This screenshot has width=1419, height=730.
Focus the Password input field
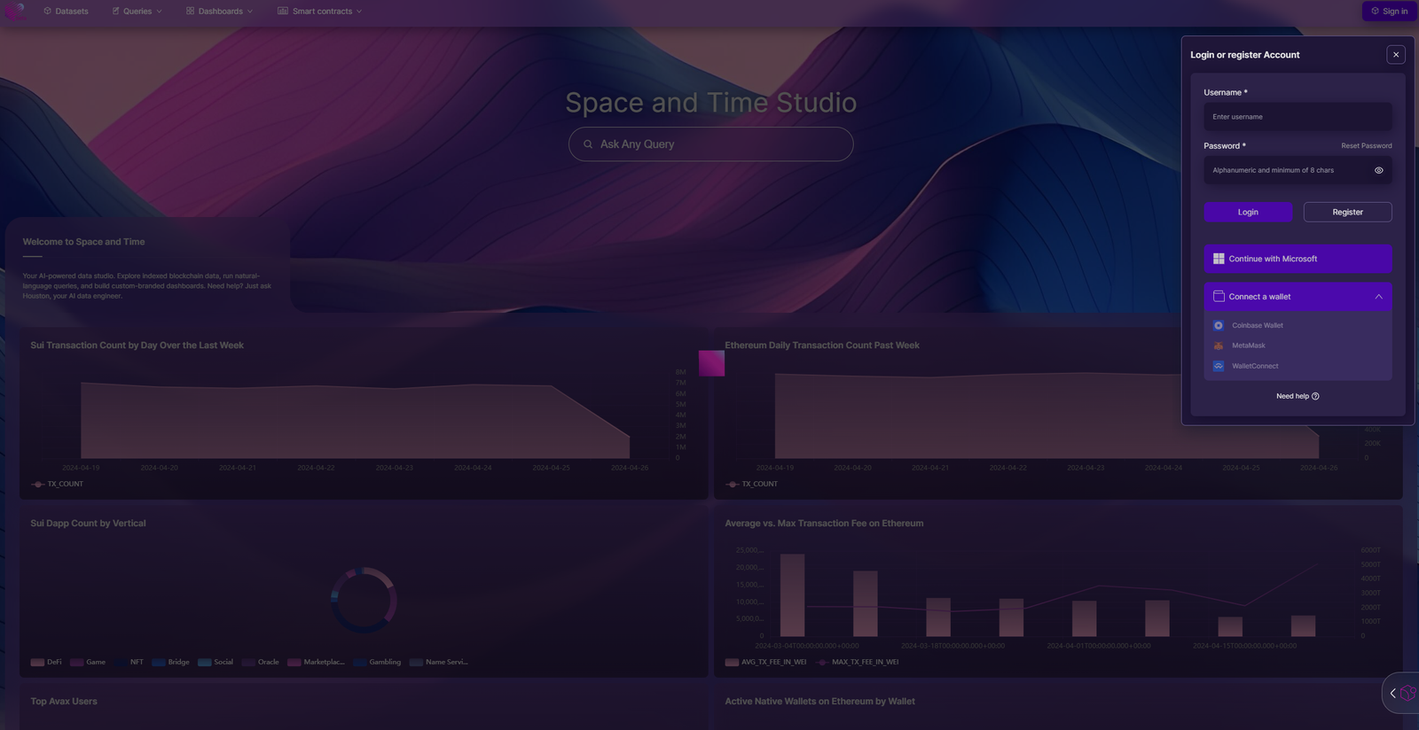(1297, 170)
